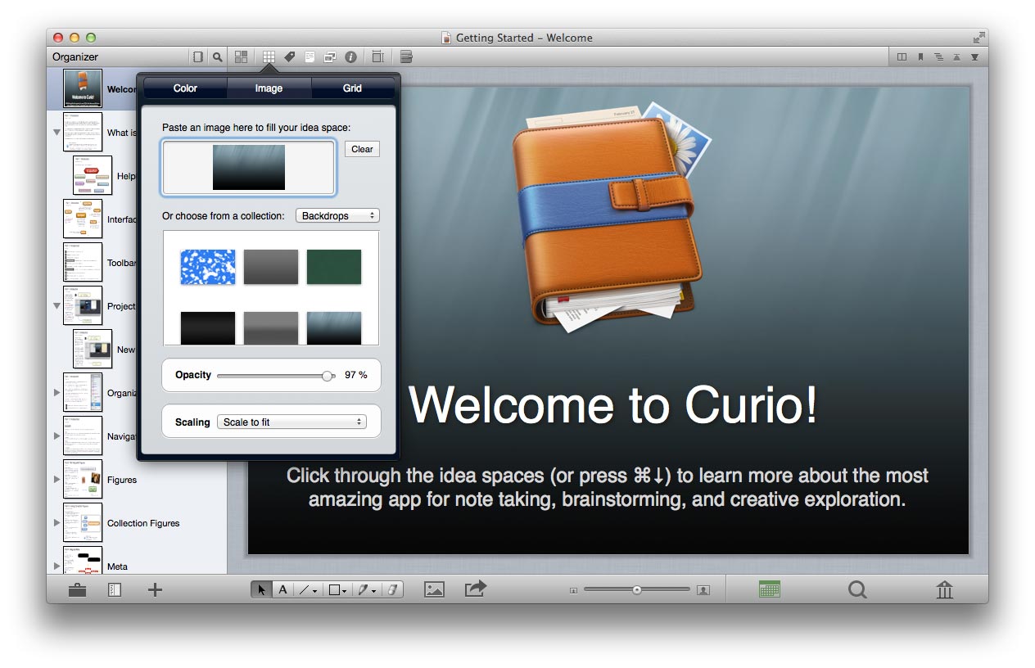Choose the dark green backdrop

point(334,267)
